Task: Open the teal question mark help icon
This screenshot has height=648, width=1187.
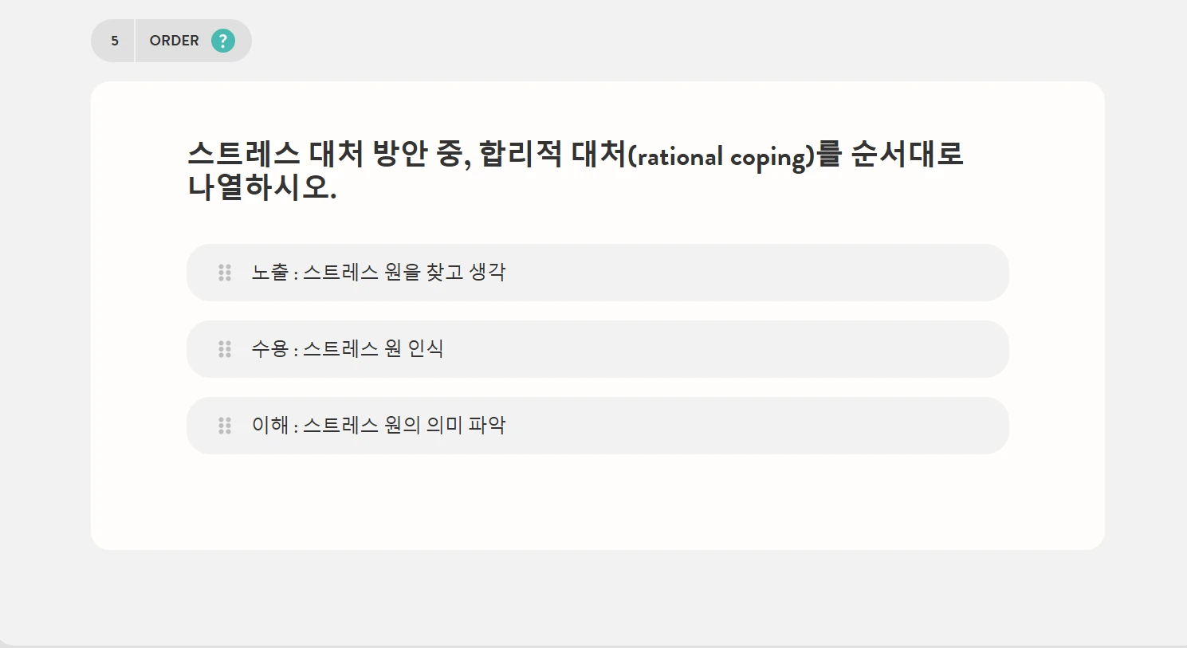Action: point(223,41)
